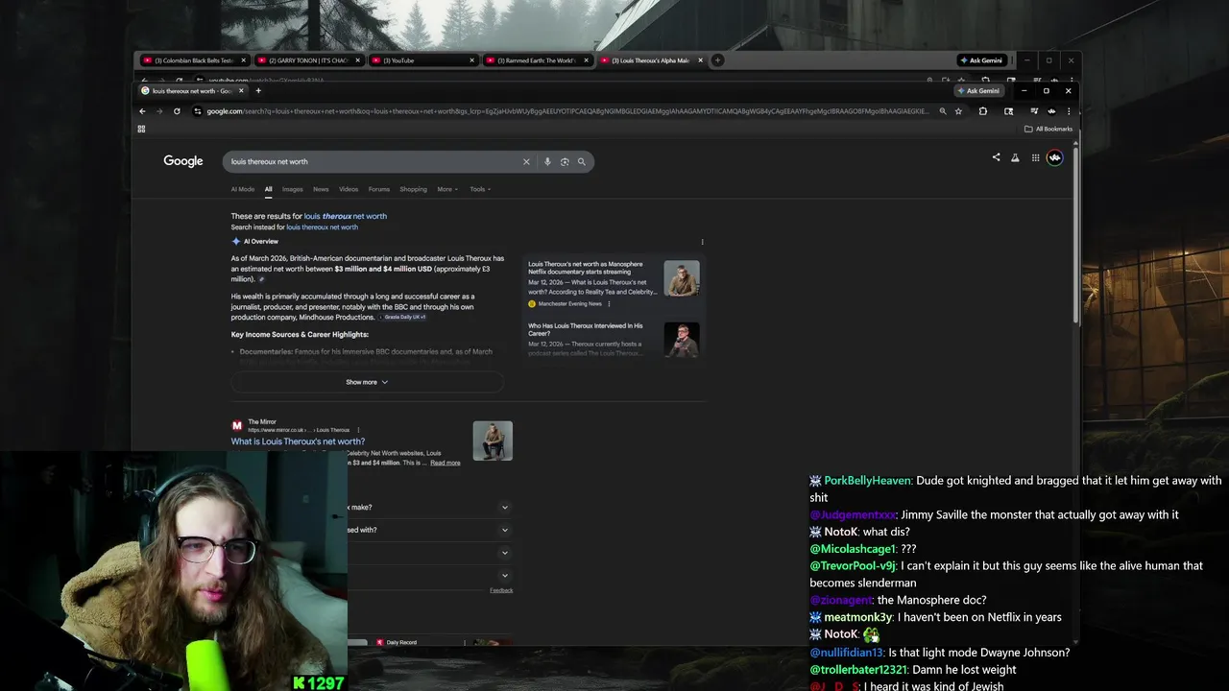The width and height of the screenshot is (1229, 691).
Task: Select the News results tab
Action: pyautogui.click(x=321, y=189)
